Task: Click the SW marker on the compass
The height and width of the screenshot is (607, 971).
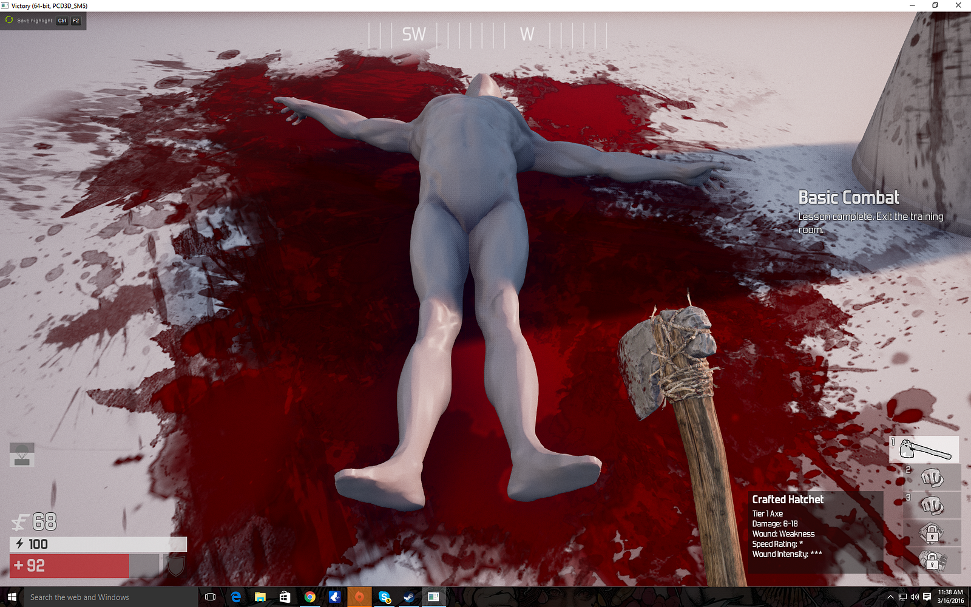Action: (x=414, y=35)
